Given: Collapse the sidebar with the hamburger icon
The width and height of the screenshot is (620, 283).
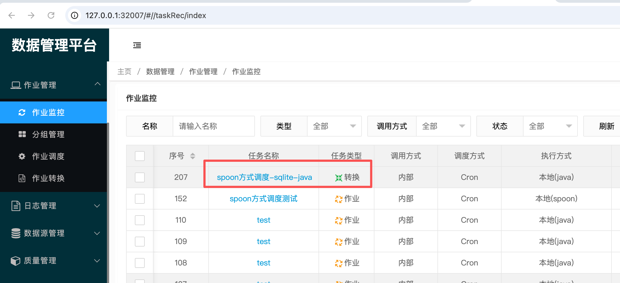Looking at the screenshot, I should tap(137, 45).
